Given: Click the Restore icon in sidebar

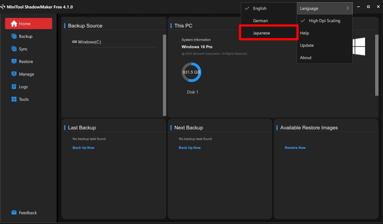Looking at the screenshot, I should tap(14, 61).
